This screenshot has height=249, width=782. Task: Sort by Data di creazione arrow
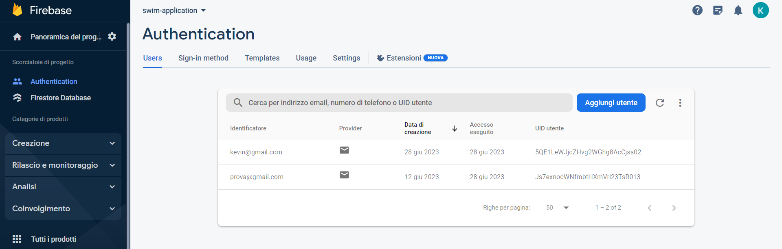click(455, 128)
